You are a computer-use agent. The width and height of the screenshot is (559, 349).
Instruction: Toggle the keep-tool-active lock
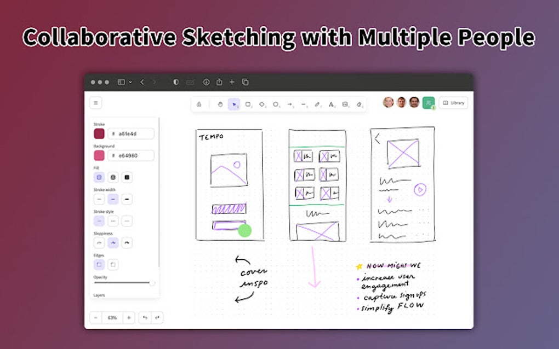(200, 104)
